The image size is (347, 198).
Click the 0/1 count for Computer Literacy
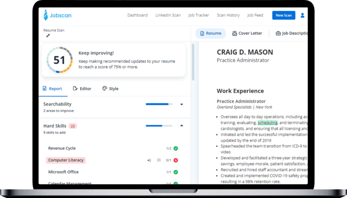[168, 160]
